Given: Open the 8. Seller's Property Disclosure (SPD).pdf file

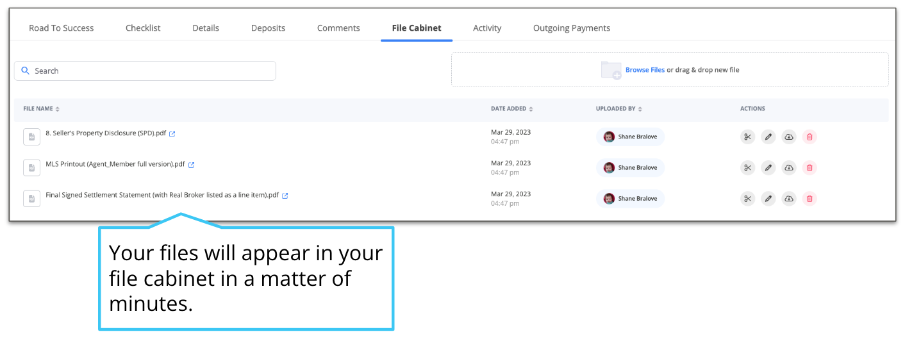Looking at the screenshot, I should click(106, 133).
